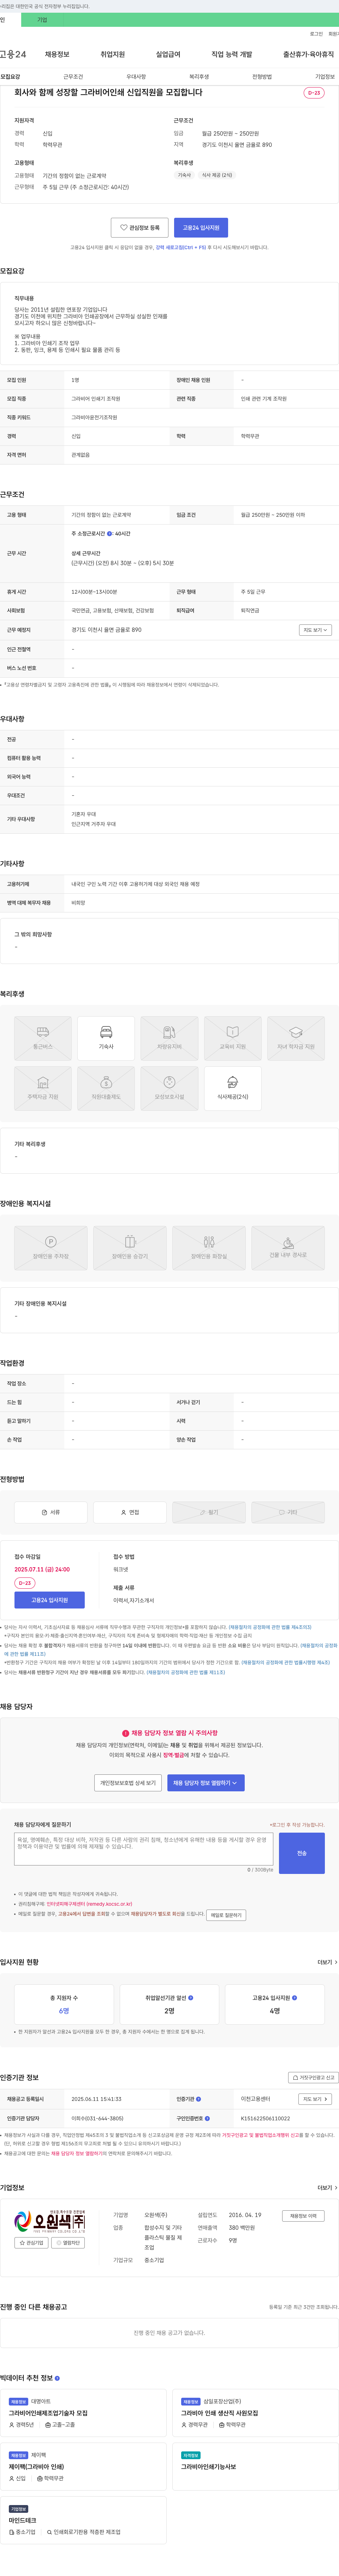Switch to the 기업 tab at top
339x2576 pixels.
pyautogui.click(x=42, y=20)
